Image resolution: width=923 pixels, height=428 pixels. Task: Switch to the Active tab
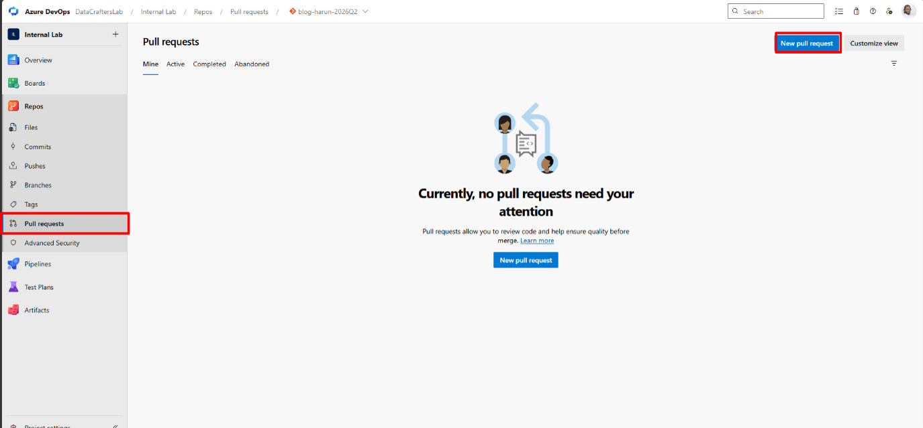click(x=175, y=64)
